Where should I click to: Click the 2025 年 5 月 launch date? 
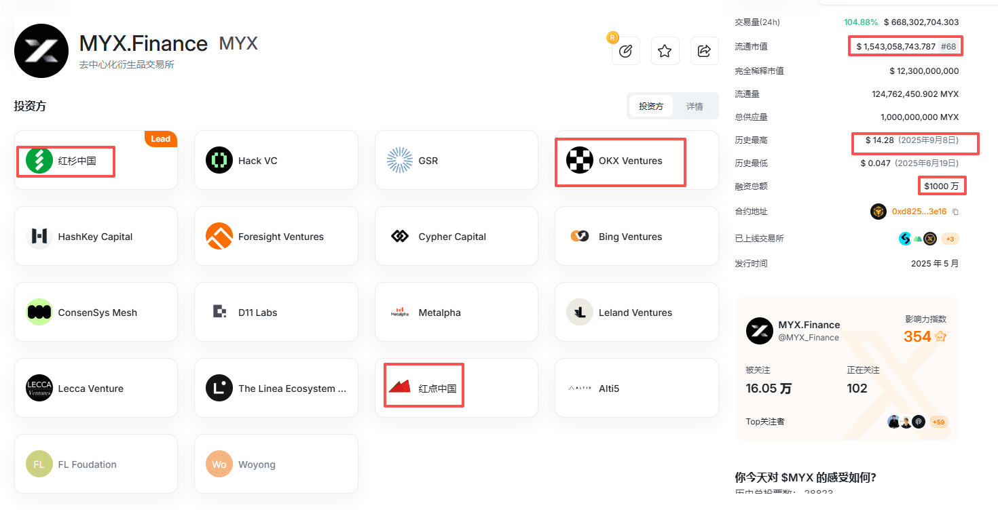935,264
